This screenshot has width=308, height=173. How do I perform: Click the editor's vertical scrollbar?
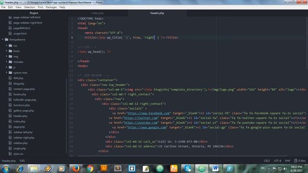(x=307, y=43)
